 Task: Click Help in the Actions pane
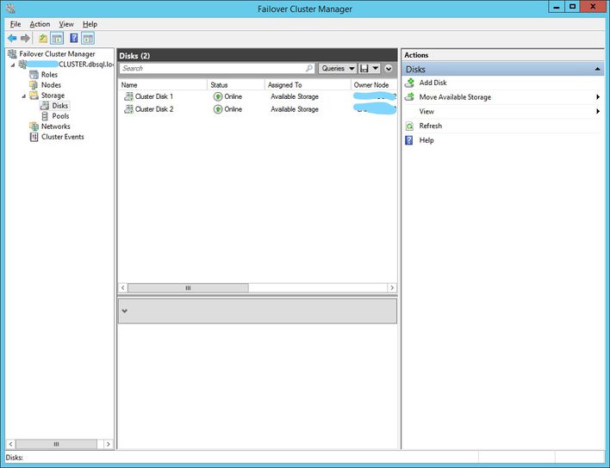click(426, 140)
